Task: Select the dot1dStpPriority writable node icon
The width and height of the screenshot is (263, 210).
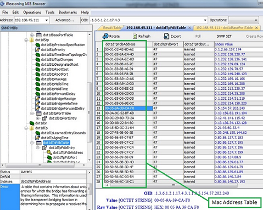Action: pyautogui.click(x=37, y=50)
